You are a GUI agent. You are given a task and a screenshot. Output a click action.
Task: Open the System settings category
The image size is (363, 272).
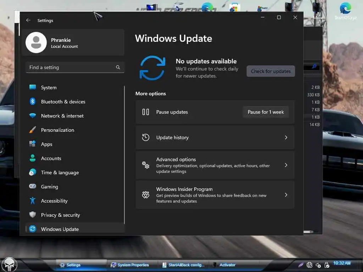(75, 87)
